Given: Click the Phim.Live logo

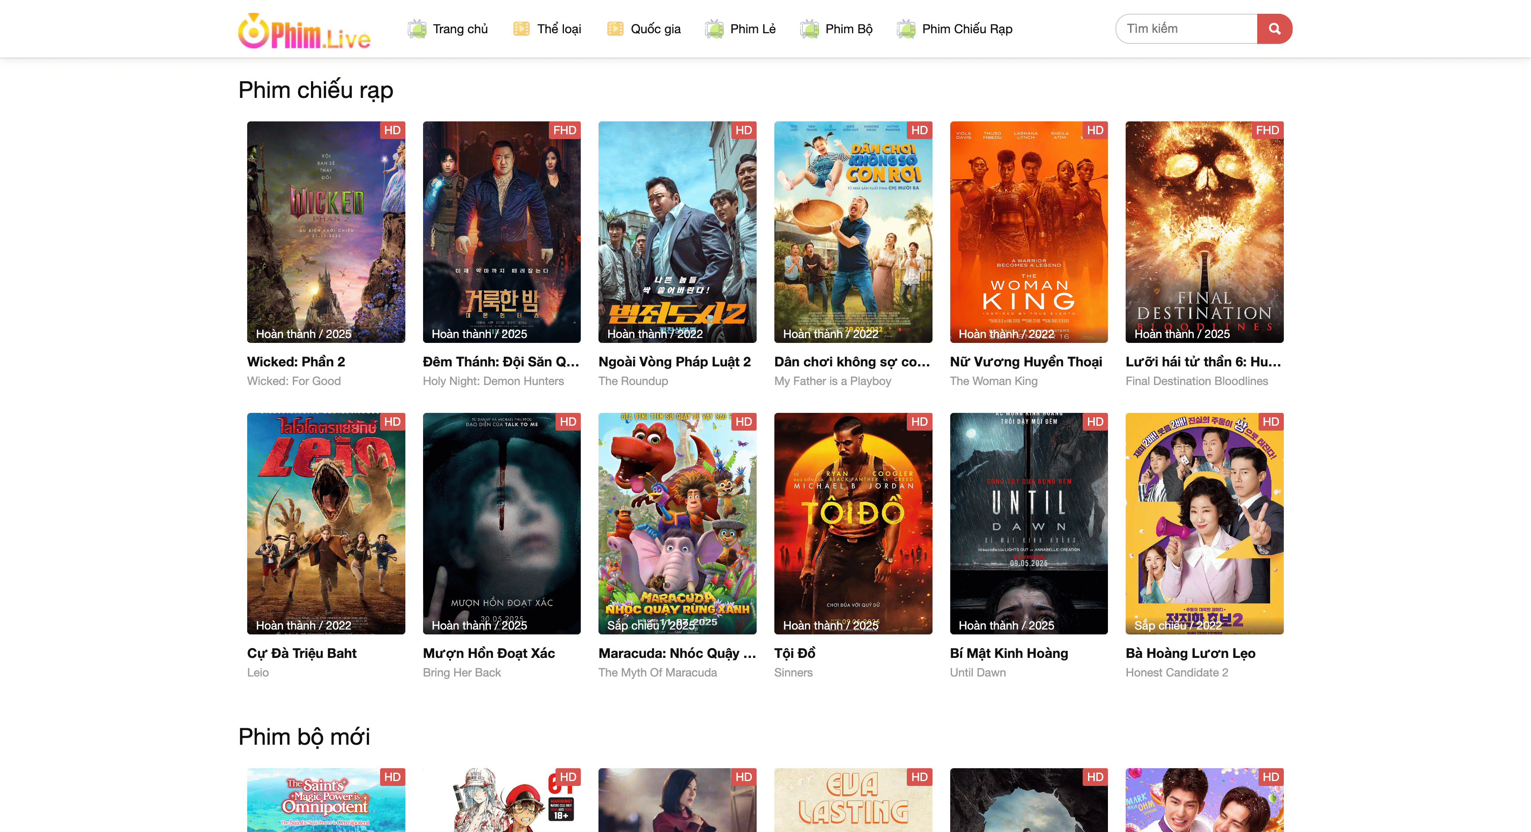Looking at the screenshot, I should pyautogui.click(x=304, y=31).
